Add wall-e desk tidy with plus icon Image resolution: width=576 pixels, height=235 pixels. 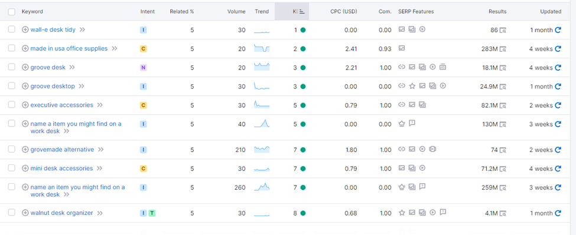[x=25, y=29]
